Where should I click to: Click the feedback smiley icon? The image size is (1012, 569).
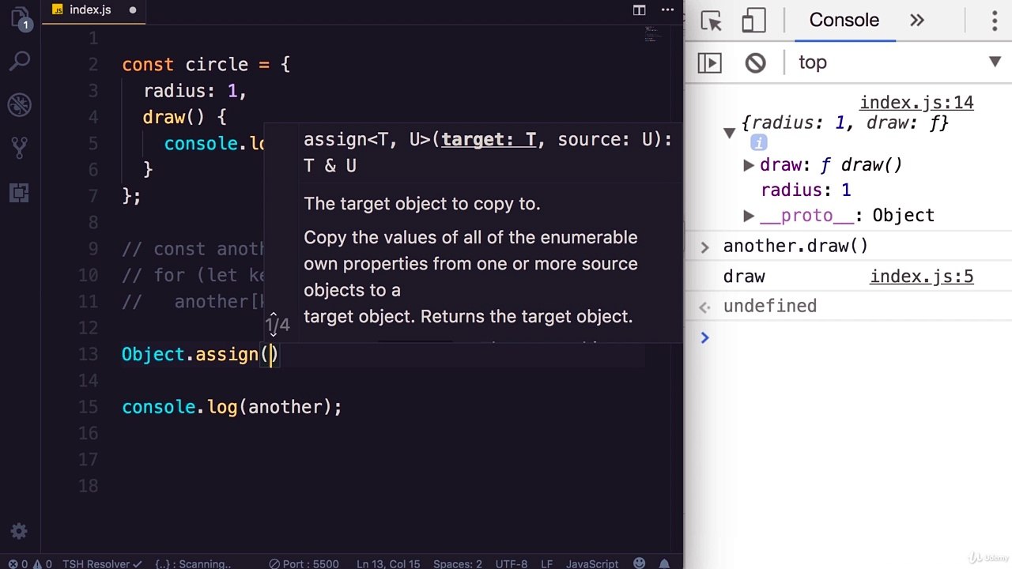coord(640,563)
